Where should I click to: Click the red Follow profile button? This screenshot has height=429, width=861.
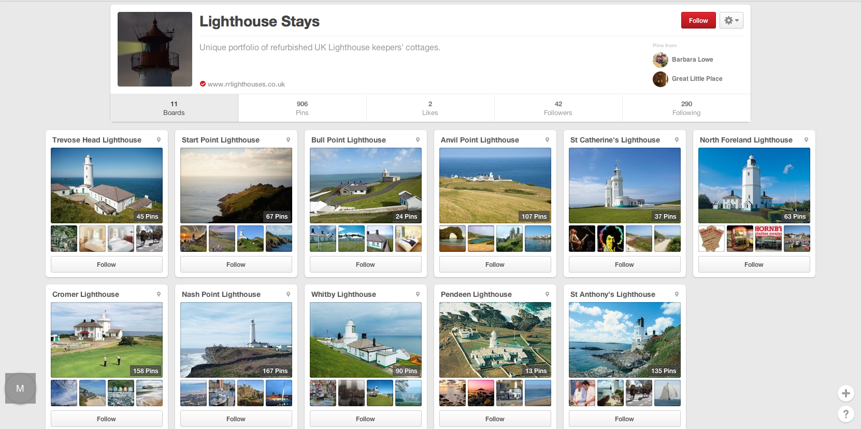point(698,20)
